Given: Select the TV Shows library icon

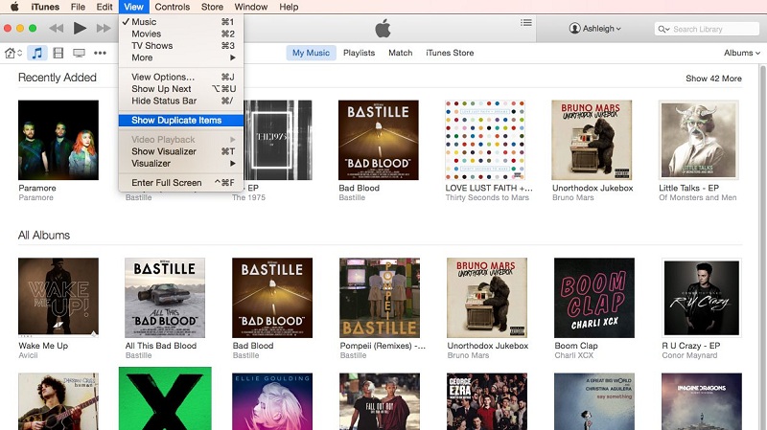Looking at the screenshot, I should 79,53.
